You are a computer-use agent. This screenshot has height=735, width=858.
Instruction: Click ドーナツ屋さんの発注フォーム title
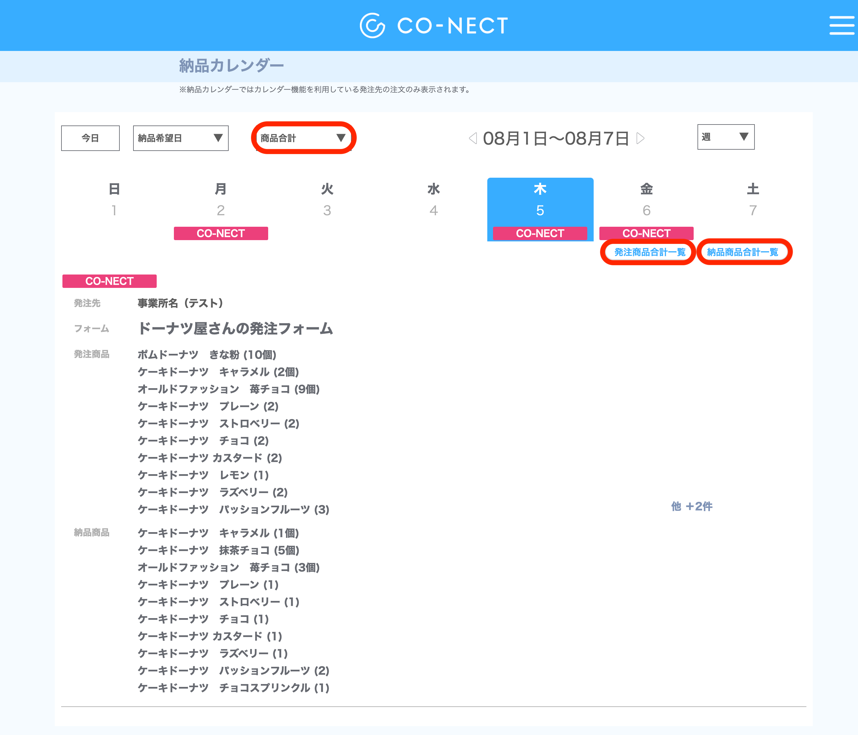point(235,328)
